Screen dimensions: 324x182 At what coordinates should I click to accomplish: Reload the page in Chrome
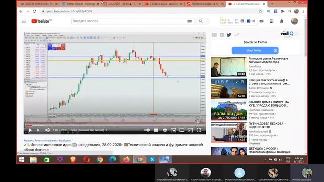tap(34, 11)
